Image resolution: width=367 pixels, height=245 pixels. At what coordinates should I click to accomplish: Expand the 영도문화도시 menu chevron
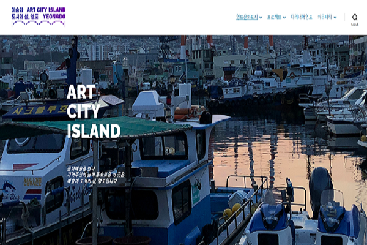coord(261,17)
